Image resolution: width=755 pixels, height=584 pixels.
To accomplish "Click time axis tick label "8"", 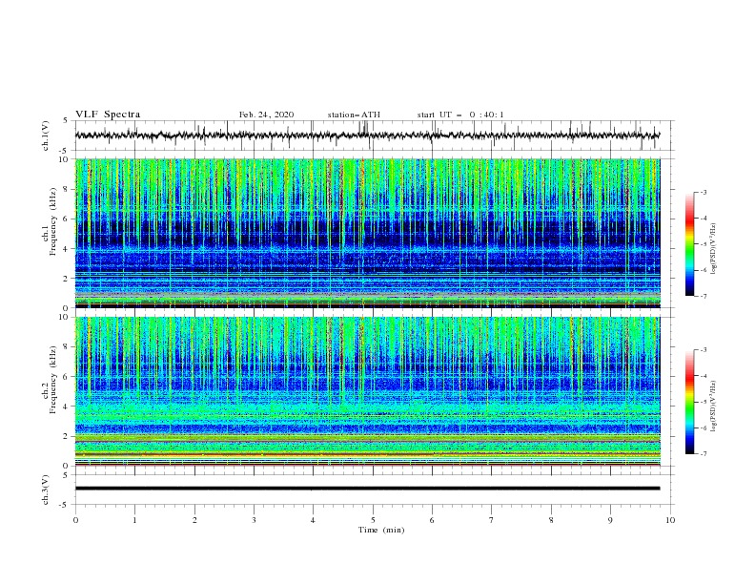I will point(551,520).
